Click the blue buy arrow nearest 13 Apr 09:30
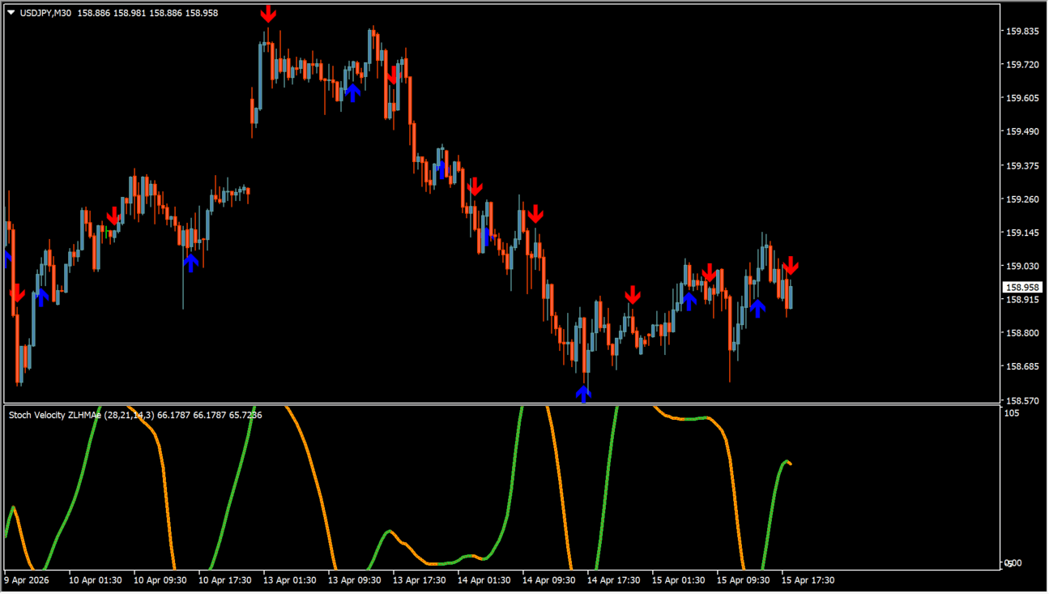1049x594 pixels. pos(352,92)
